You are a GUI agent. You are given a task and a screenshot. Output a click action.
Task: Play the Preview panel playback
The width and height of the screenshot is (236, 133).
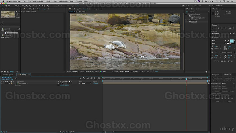(219, 28)
